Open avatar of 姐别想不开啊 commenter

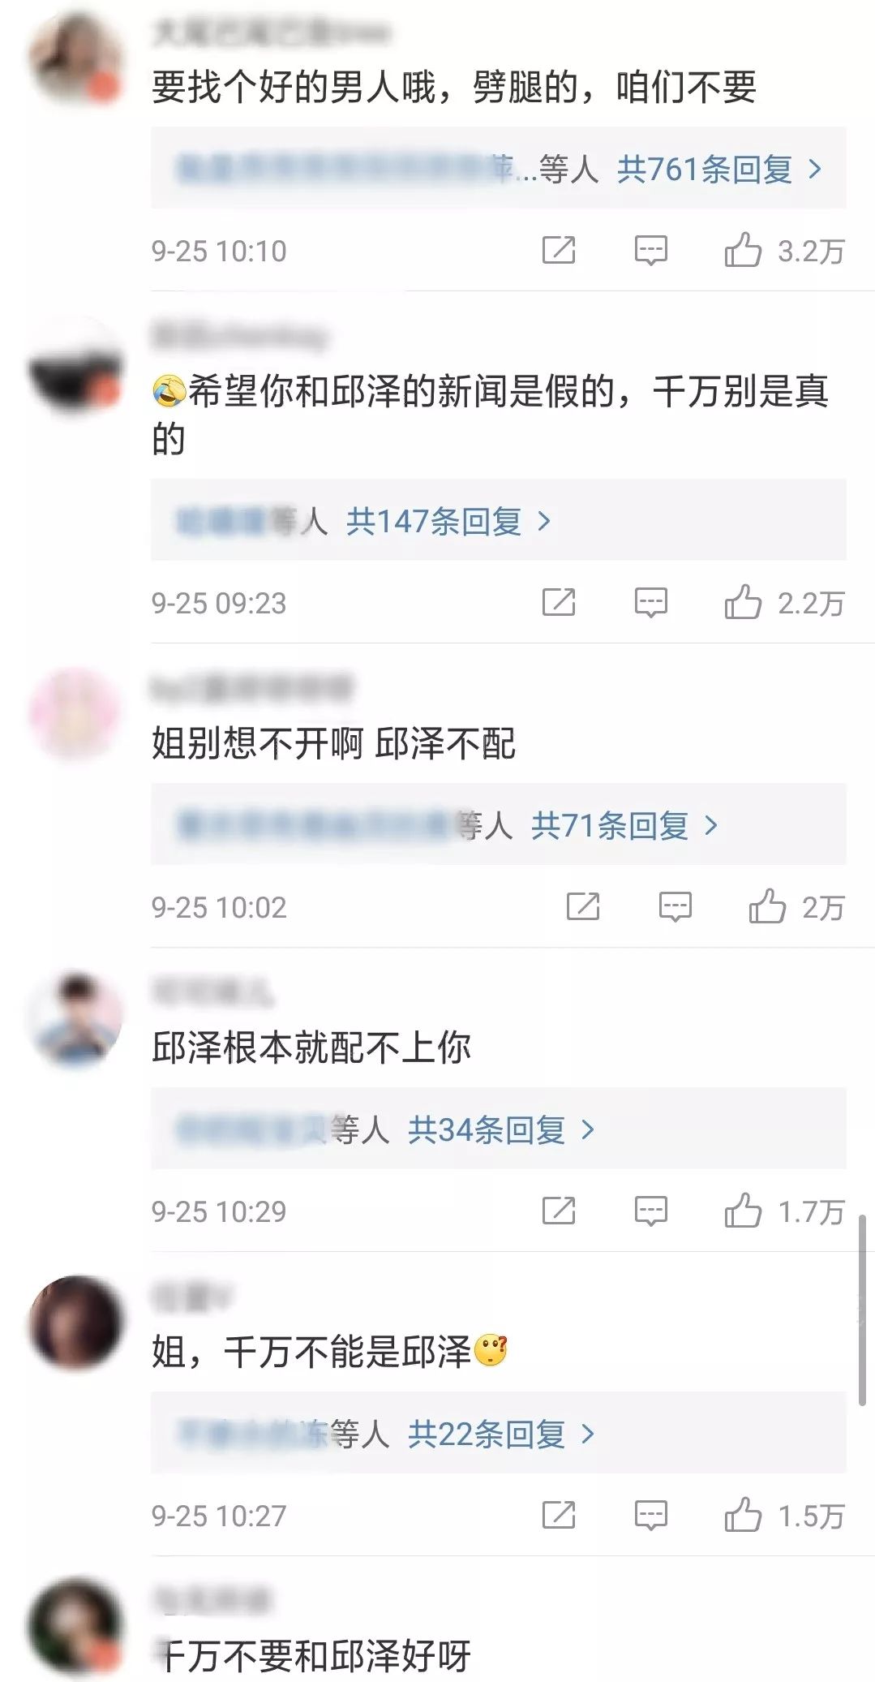click(x=75, y=714)
